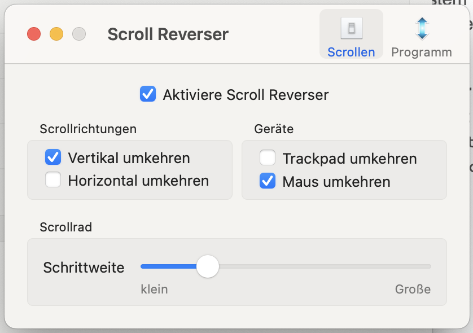Screen dimensions: 473x333
Task: Click the Programm blue arrows icon
Action: (x=422, y=28)
